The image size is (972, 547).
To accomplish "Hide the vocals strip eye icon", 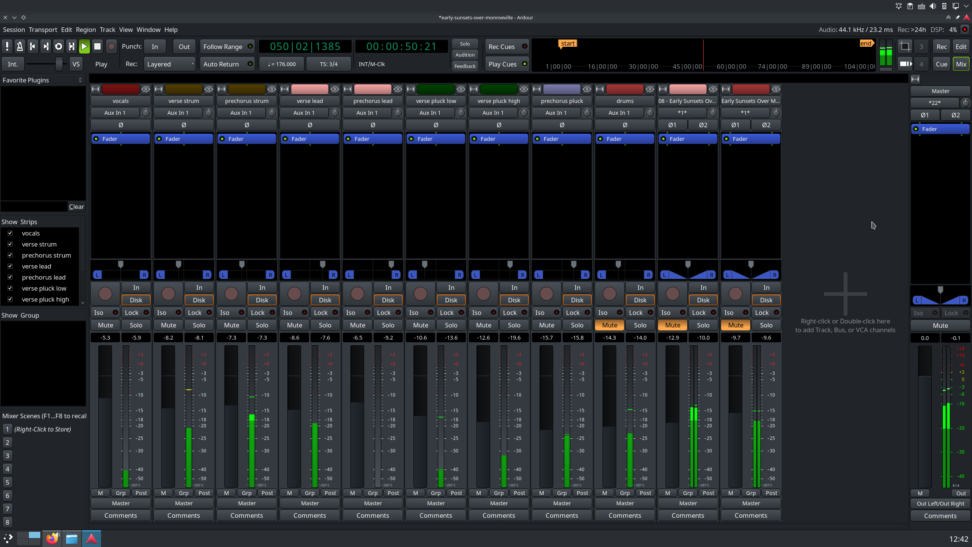I will pyautogui.click(x=146, y=89).
